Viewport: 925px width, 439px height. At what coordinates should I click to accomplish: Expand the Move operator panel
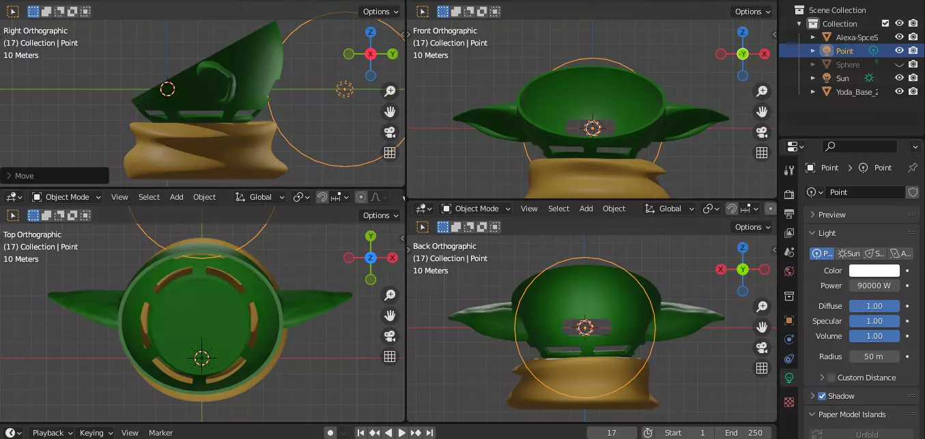click(x=55, y=176)
